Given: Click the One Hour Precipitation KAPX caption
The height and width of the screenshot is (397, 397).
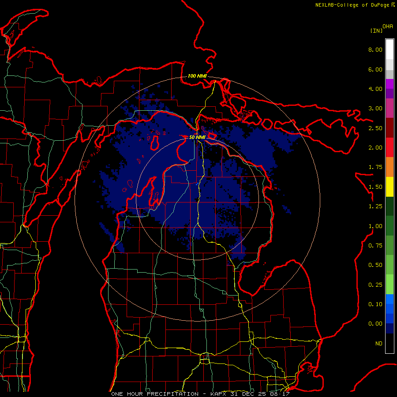Looking at the screenshot, I should 200,394.
